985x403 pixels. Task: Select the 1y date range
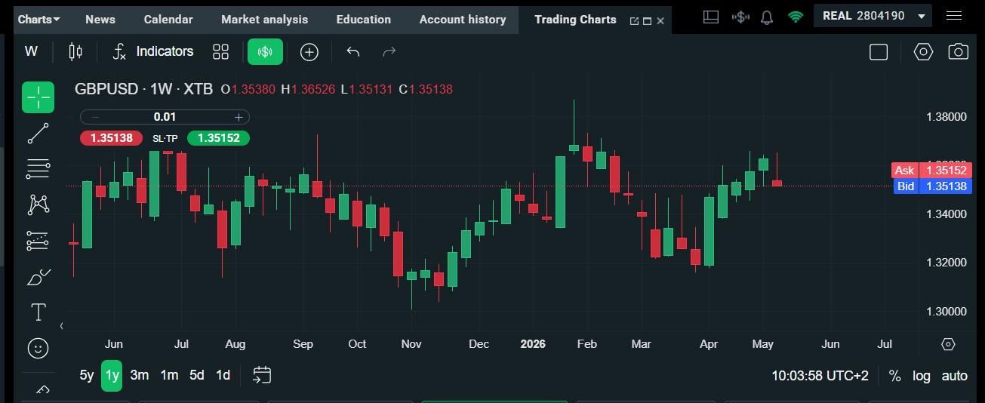112,375
